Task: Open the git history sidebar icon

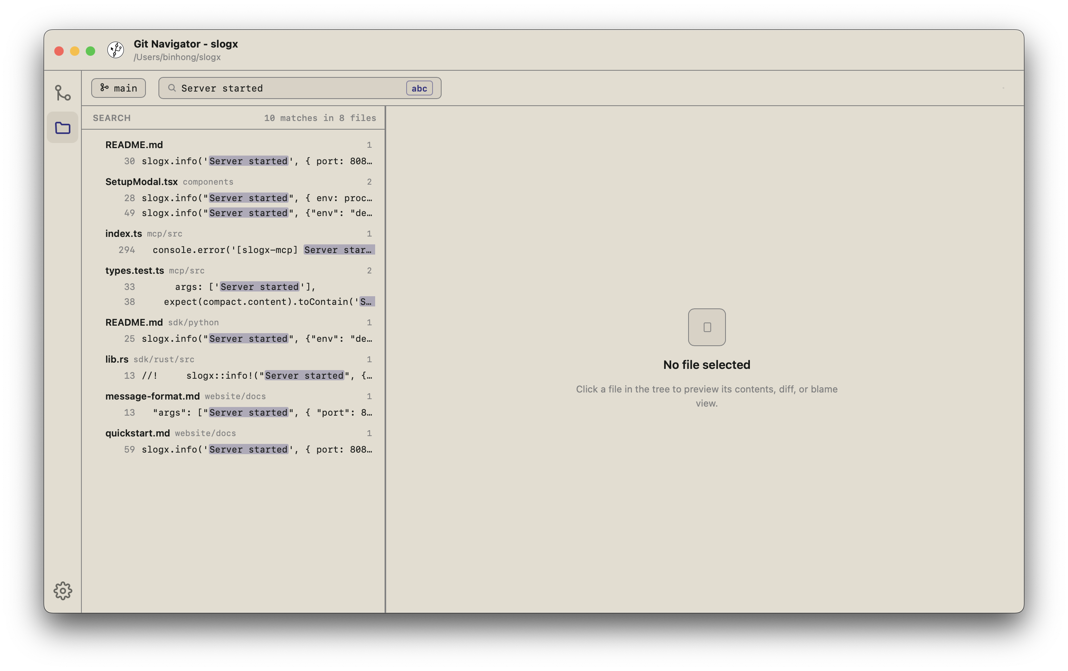Action: (x=63, y=93)
